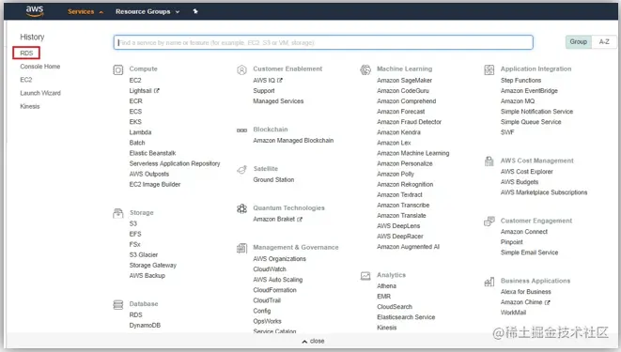Select the Group view toggle

(578, 41)
